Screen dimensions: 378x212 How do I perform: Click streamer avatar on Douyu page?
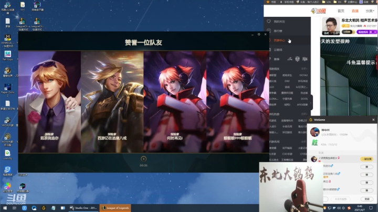[x=331, y=26]
